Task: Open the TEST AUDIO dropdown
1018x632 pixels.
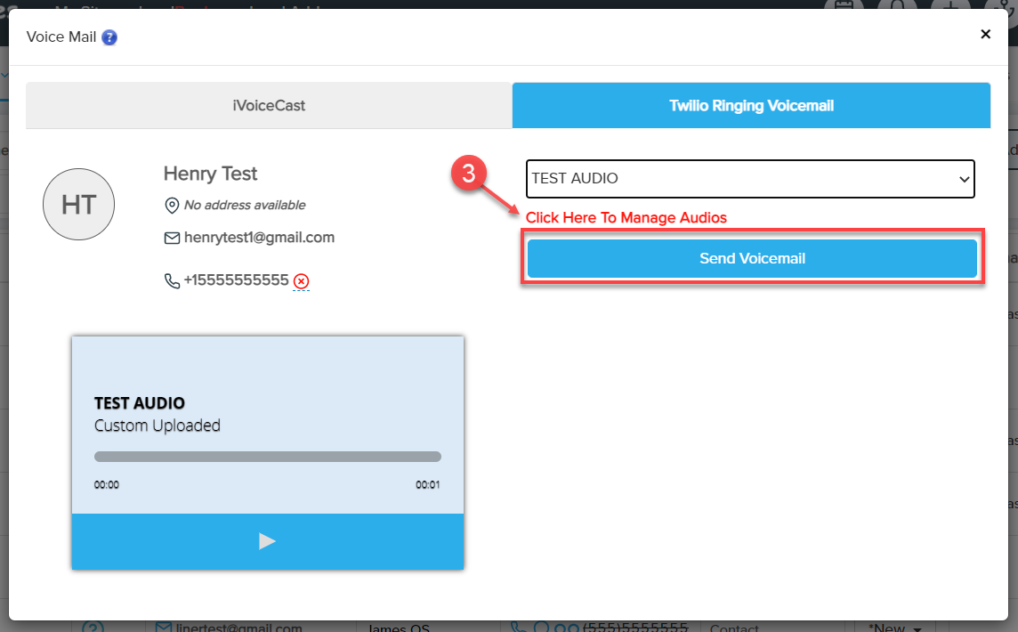Action: 750,179
